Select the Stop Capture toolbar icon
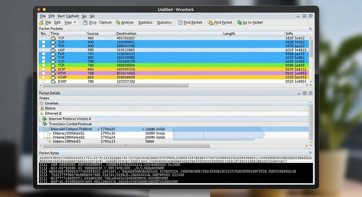362x197 pixels. click(x=85, y=22)
